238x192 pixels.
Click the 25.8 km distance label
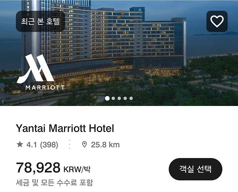click(x=105, y=145)
